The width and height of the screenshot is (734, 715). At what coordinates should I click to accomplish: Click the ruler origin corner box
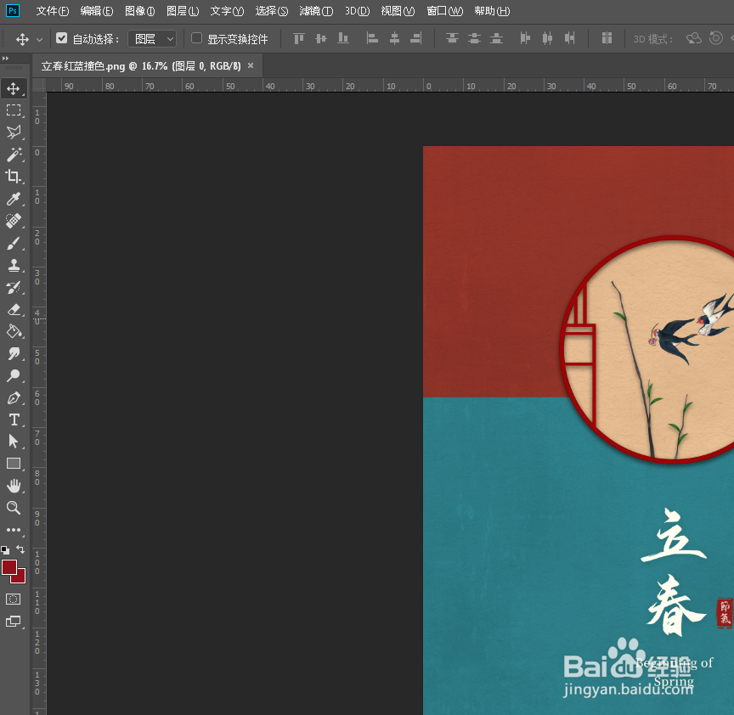click(x=39, y=85)
